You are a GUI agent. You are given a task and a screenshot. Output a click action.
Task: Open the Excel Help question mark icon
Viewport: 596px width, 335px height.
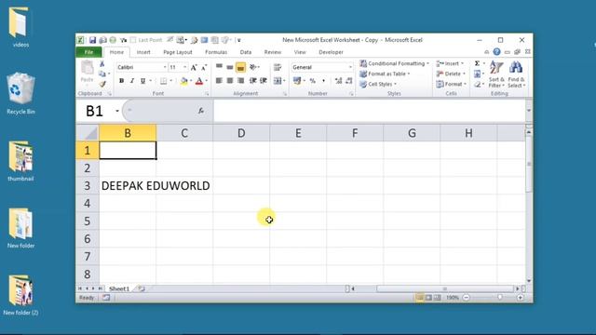[496, 52]
